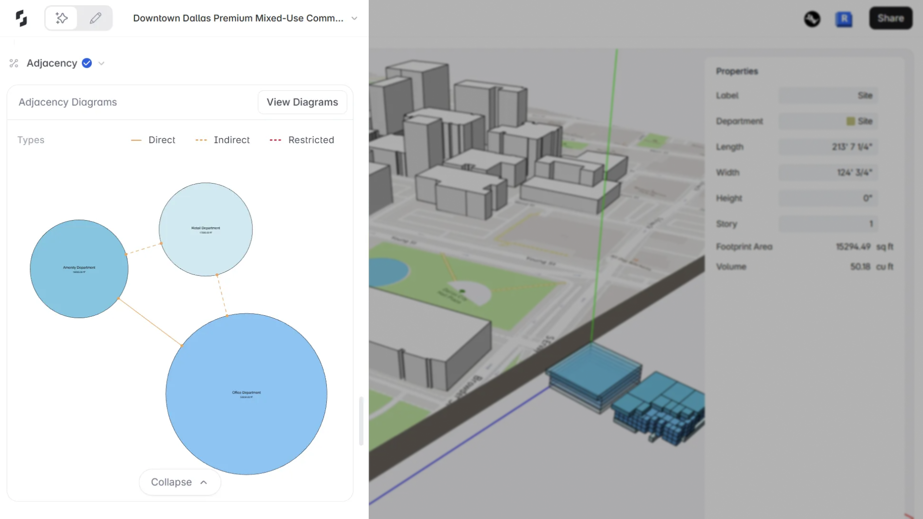Screen dimensions: 923x519
Task: Expand the Adjacency section chevron
Action: tap(101, 63)
